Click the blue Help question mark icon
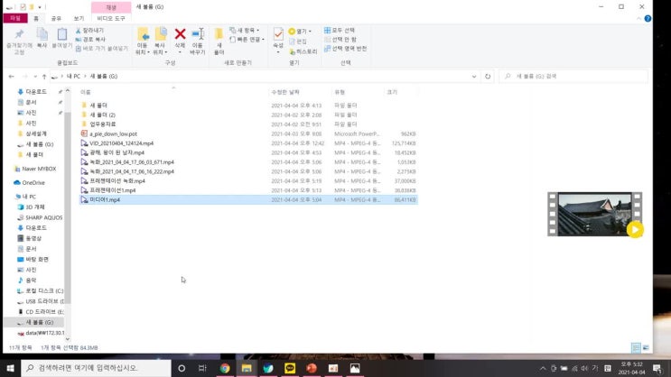 [648, 18]
